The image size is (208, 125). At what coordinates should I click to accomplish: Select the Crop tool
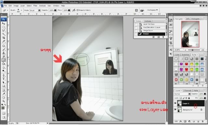4,38
